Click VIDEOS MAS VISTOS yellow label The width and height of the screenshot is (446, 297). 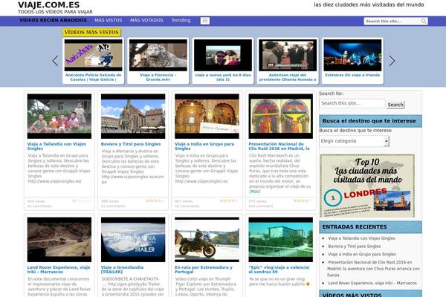click(x=91, y=33)
